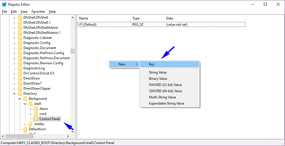The image size is (285, 146).
Task: Expand the shellex key node
Action: point(25,124)
